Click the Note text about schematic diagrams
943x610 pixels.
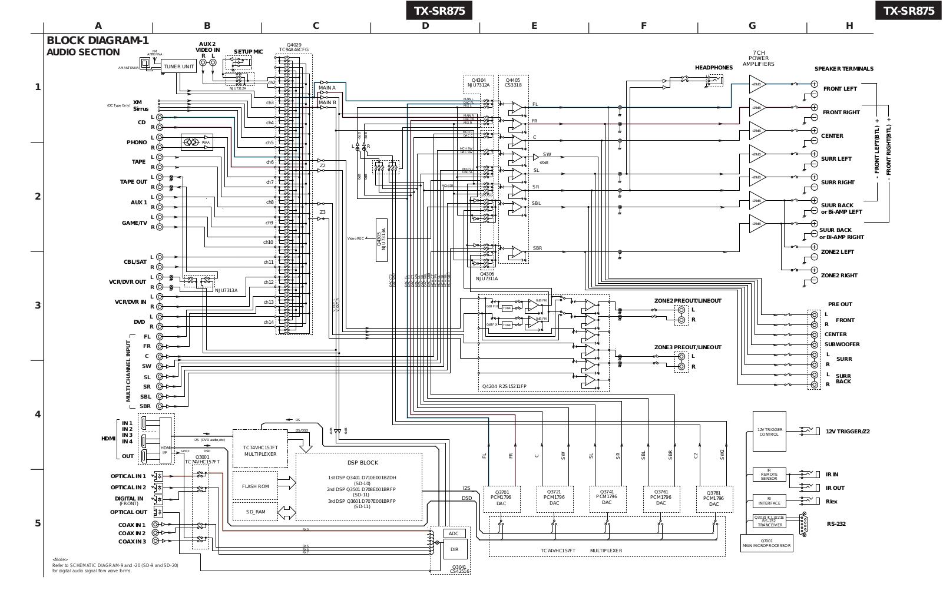pos(115,565)
